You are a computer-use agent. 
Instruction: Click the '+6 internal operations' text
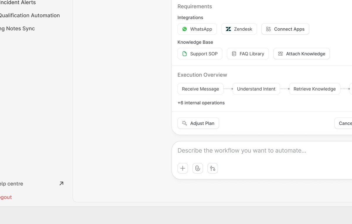point(201,103)
